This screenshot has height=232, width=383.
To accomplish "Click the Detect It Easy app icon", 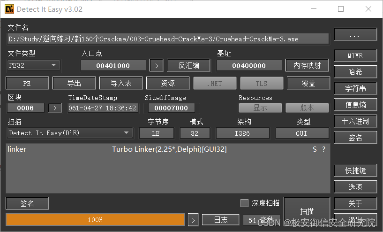I will (9, 9).
